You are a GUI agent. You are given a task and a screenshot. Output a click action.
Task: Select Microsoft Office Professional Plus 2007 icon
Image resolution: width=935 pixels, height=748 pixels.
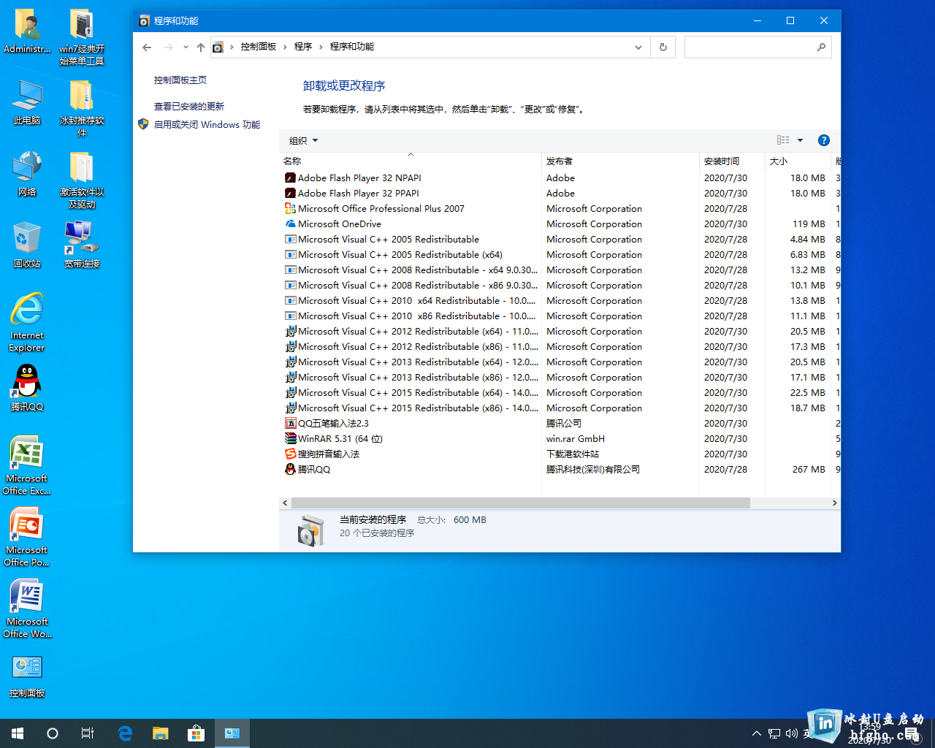point(290,208)
